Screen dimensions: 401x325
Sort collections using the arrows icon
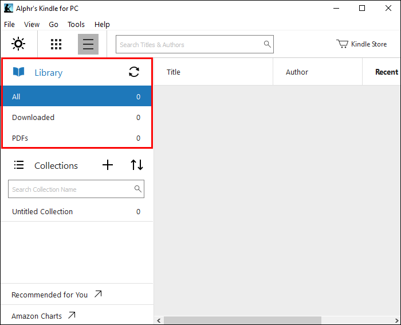[x=137, y=165]
